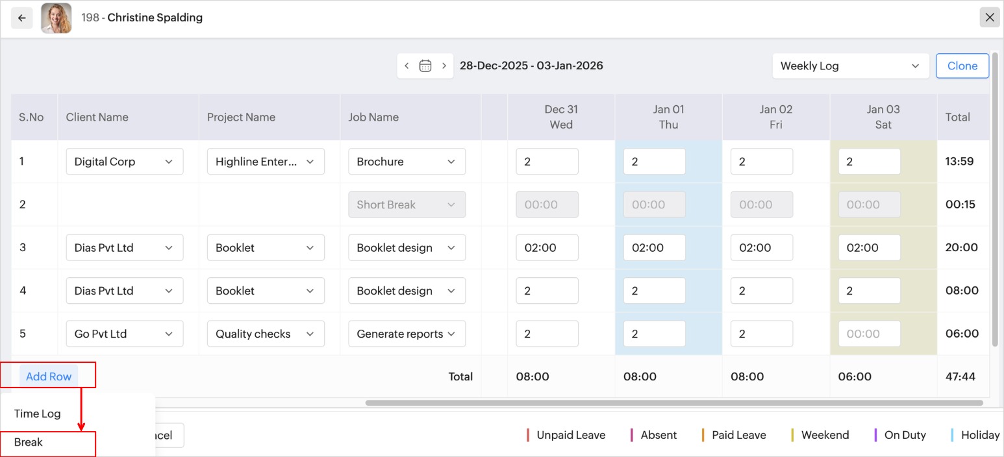Click Dec 31 hours field for Brochure

547,162
